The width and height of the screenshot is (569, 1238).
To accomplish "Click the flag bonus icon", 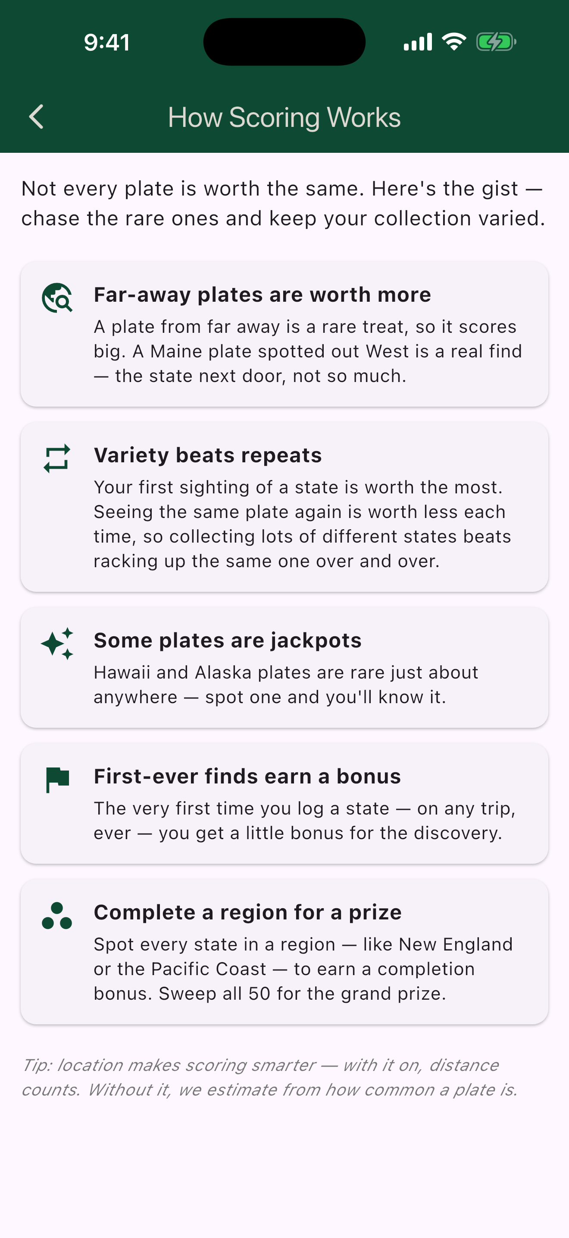I will coord(57,780).
